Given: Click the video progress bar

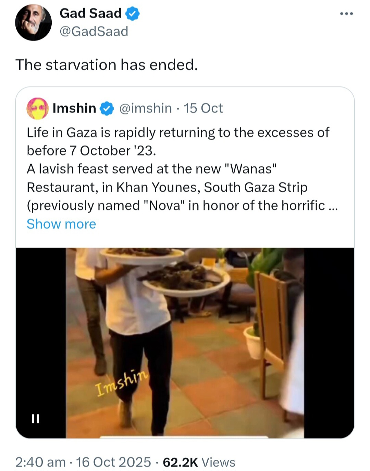Looking at the screenshot, I should [184, 437].
